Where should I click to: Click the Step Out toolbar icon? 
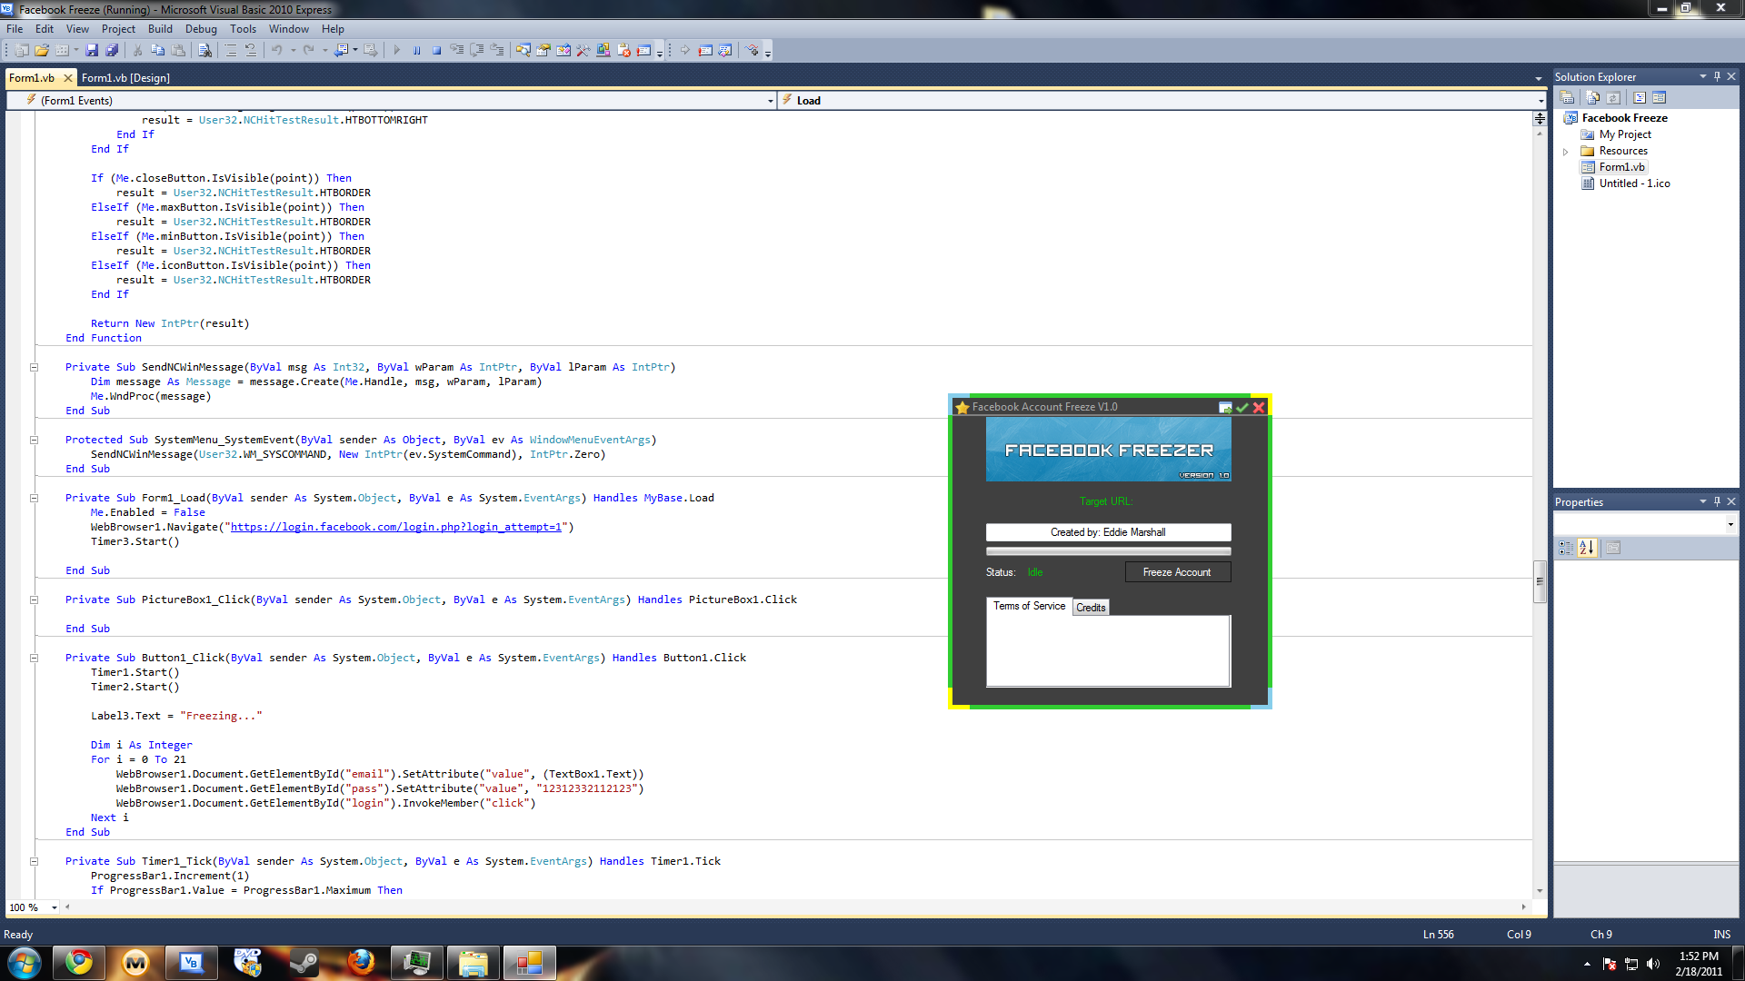pos(497,50)
